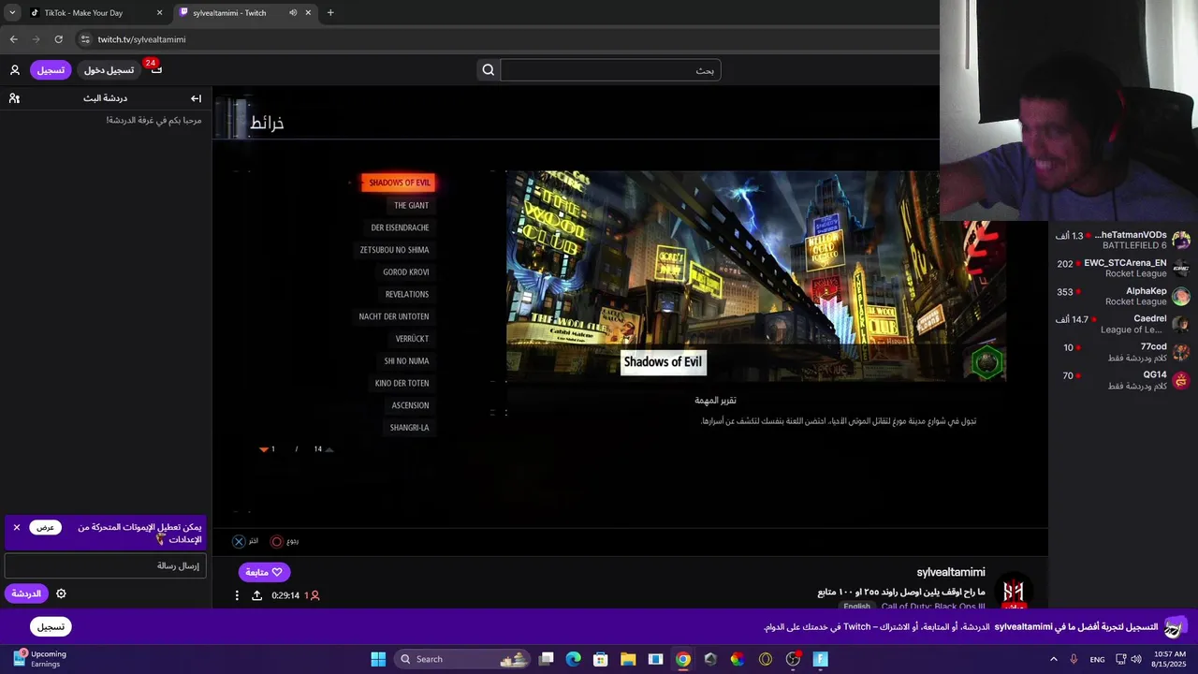The image size is (1198, 674).
Task: Focus the Twitch بحث search field
Action: pos(610,70)
